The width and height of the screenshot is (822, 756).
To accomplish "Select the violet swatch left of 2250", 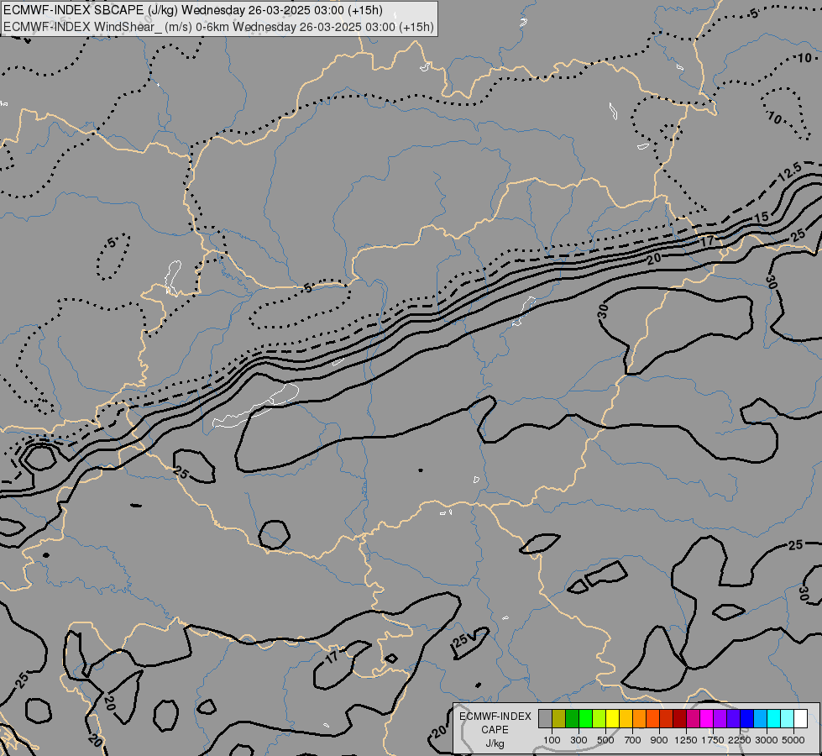I will 733,718.
